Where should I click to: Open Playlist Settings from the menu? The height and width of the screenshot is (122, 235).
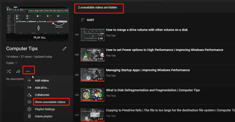click(x=45, y=109)
